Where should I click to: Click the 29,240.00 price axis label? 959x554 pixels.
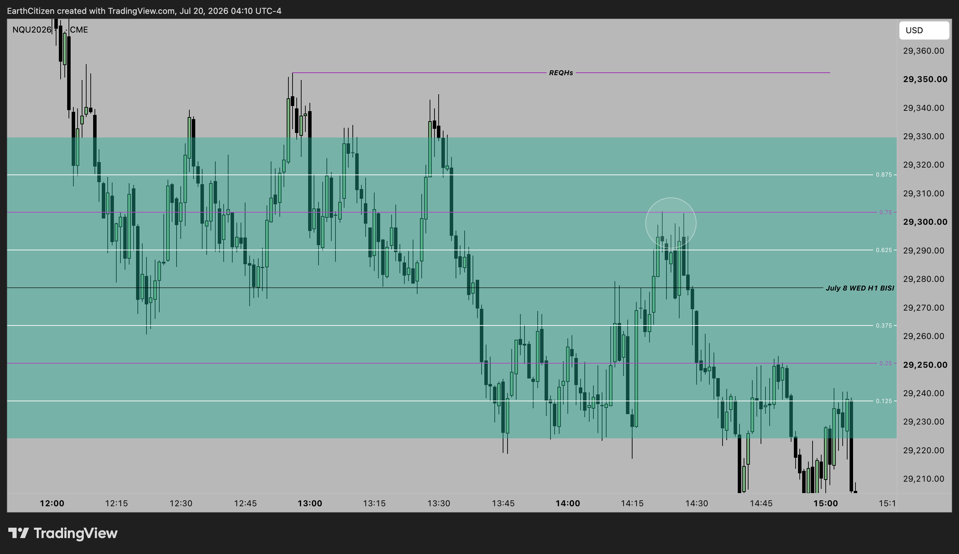[x=923, y=393]
